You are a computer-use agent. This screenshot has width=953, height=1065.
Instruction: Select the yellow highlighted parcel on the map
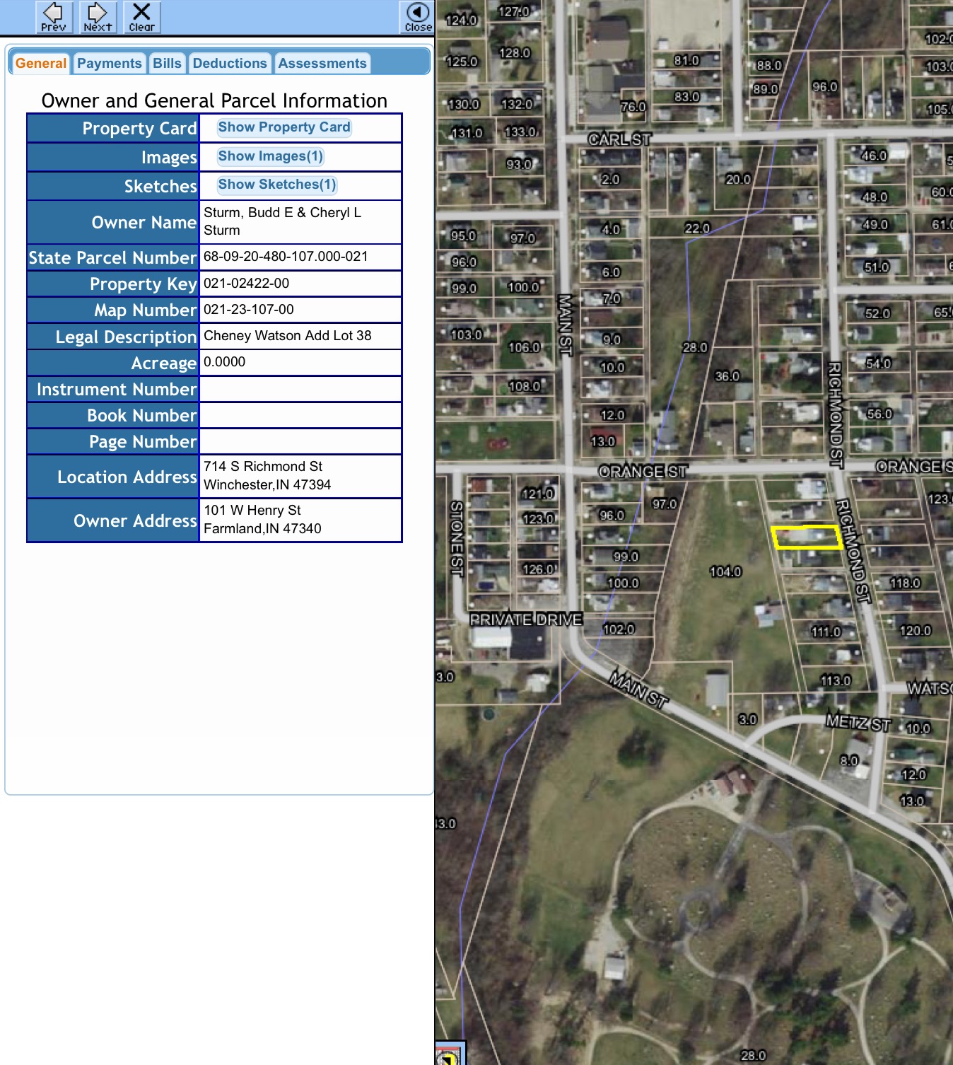coord(807,537)
